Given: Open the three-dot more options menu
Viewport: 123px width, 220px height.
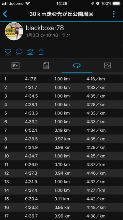Looking at the screenshot, I should (114, 14).
